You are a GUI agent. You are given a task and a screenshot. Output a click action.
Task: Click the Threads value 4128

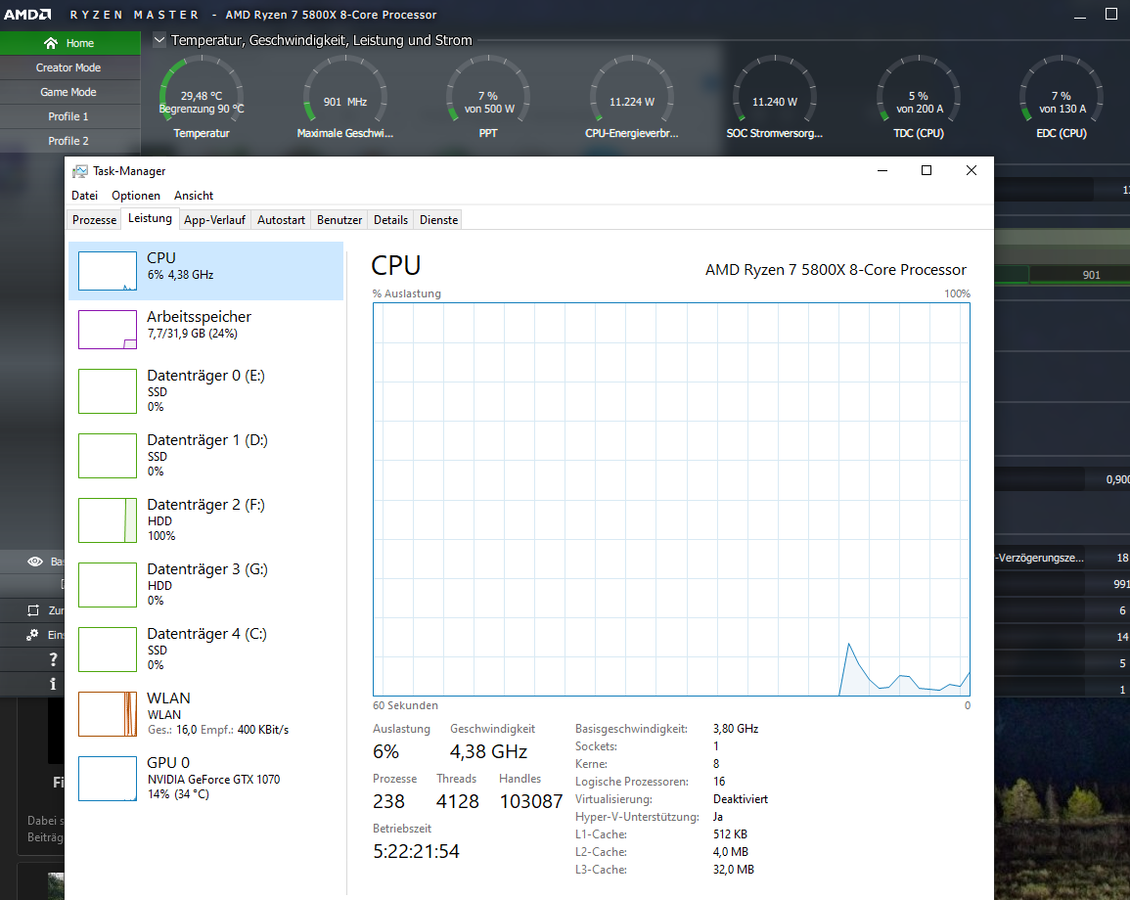pos(458,801)
